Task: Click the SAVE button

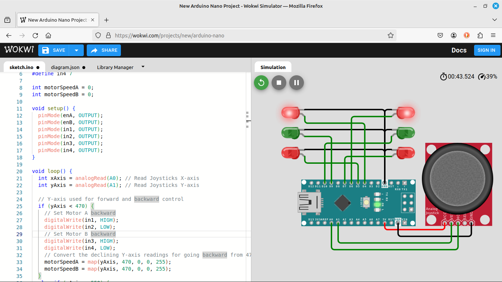Action: 54,50
